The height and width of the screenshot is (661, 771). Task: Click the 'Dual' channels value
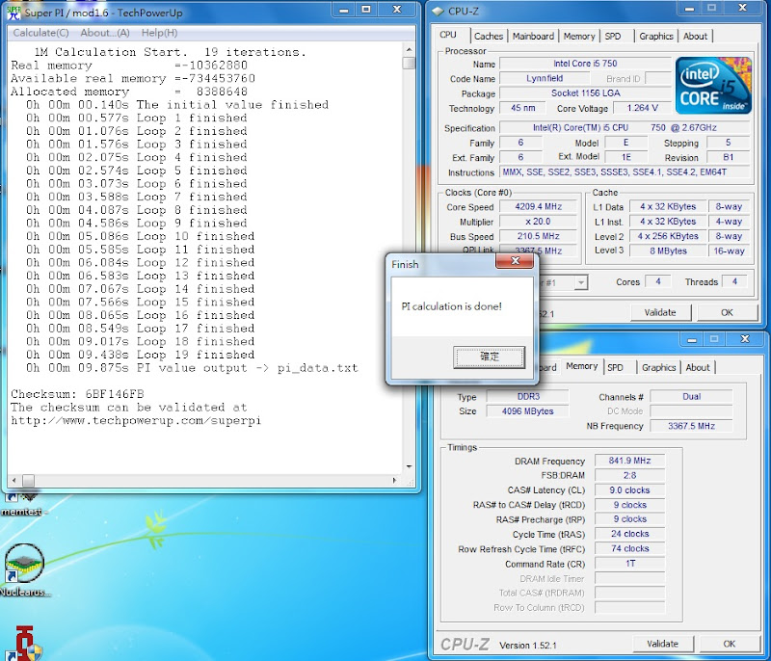(x=691, y=396)
